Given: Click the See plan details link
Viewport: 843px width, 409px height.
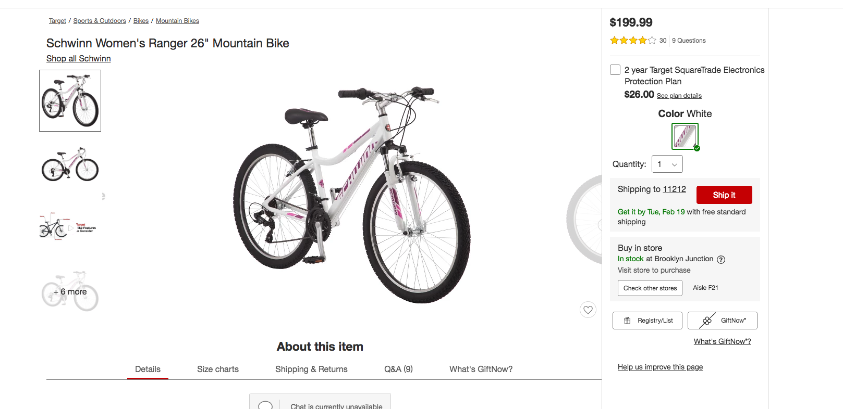Looking at the screenshot, I should point(679,96).
